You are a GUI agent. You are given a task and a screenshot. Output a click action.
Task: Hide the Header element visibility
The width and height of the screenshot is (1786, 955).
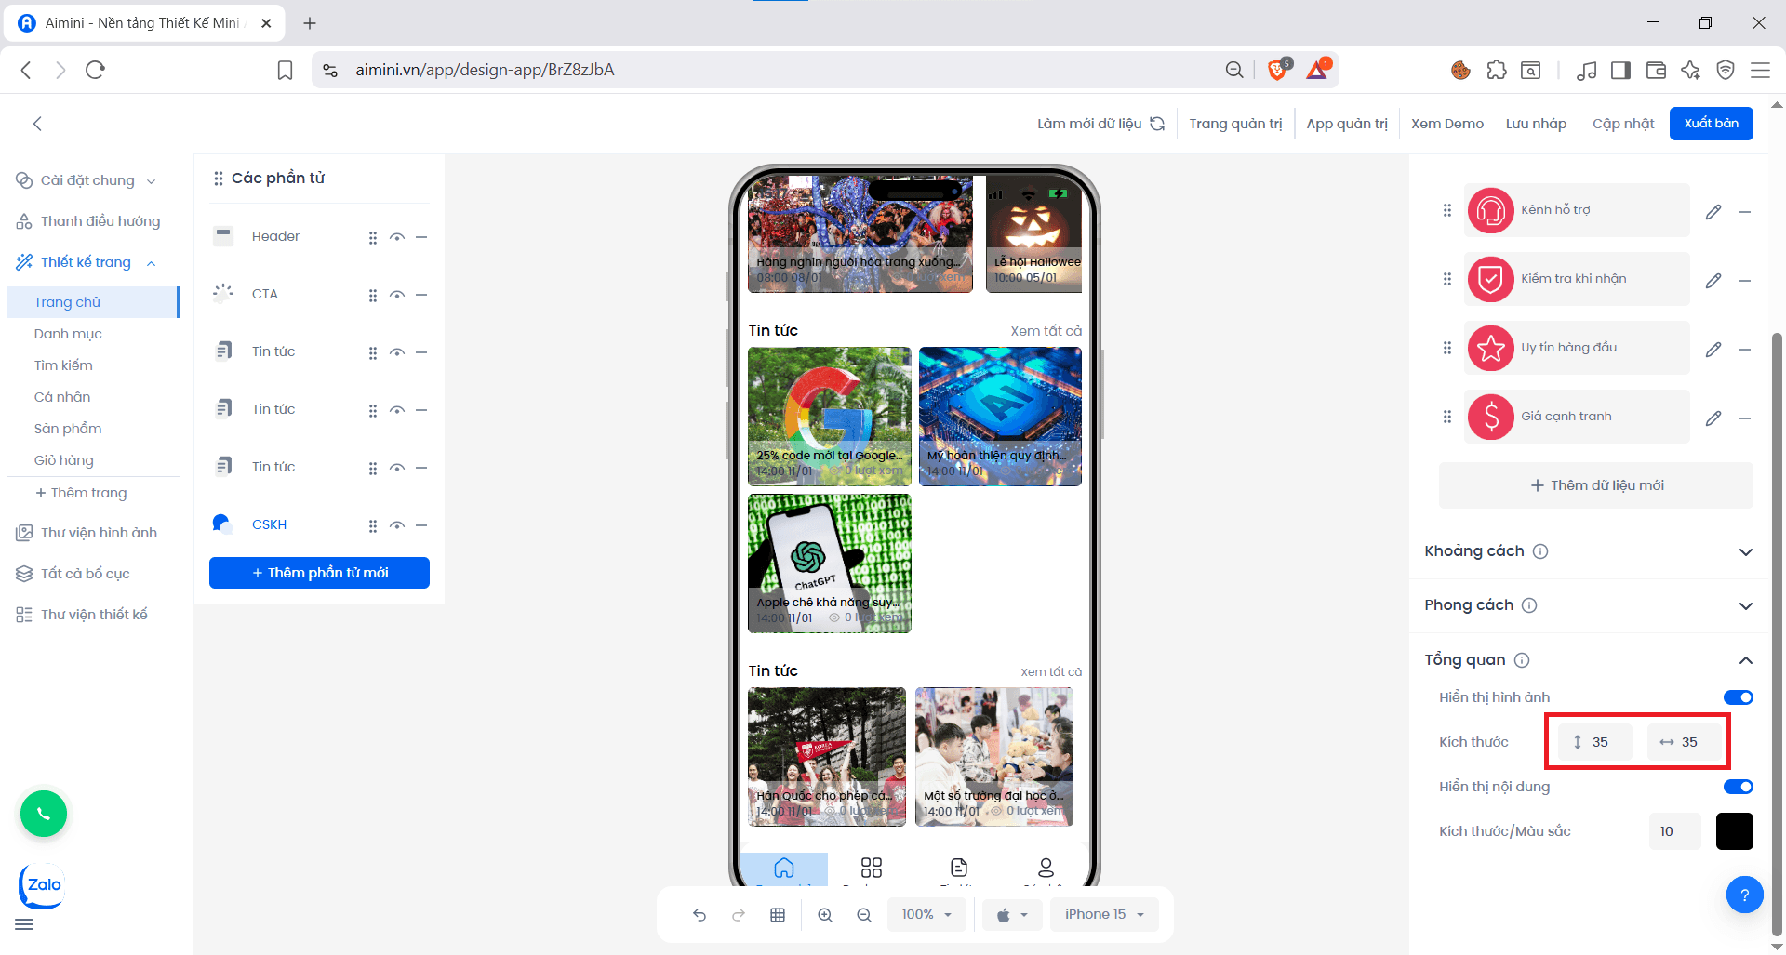click(397, 237)
